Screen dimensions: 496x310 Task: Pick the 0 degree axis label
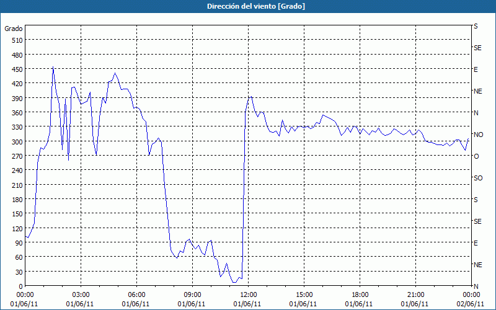pyautogui.click(x=21, y=286)
